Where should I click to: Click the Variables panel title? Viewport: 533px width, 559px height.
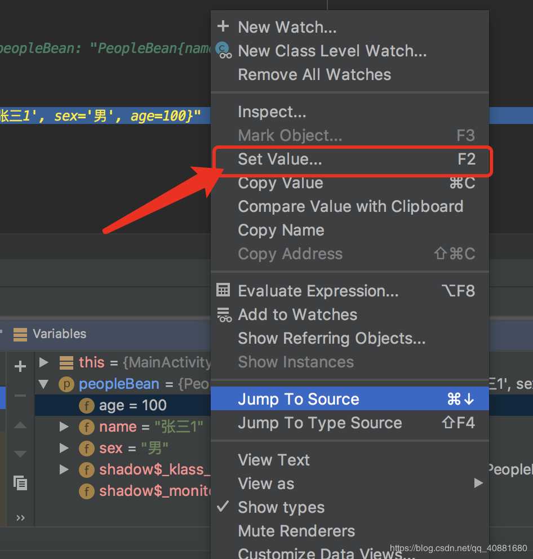(60, 334)
